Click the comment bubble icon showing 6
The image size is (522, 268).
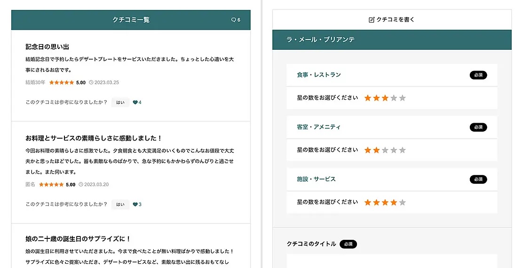[233, 20]
